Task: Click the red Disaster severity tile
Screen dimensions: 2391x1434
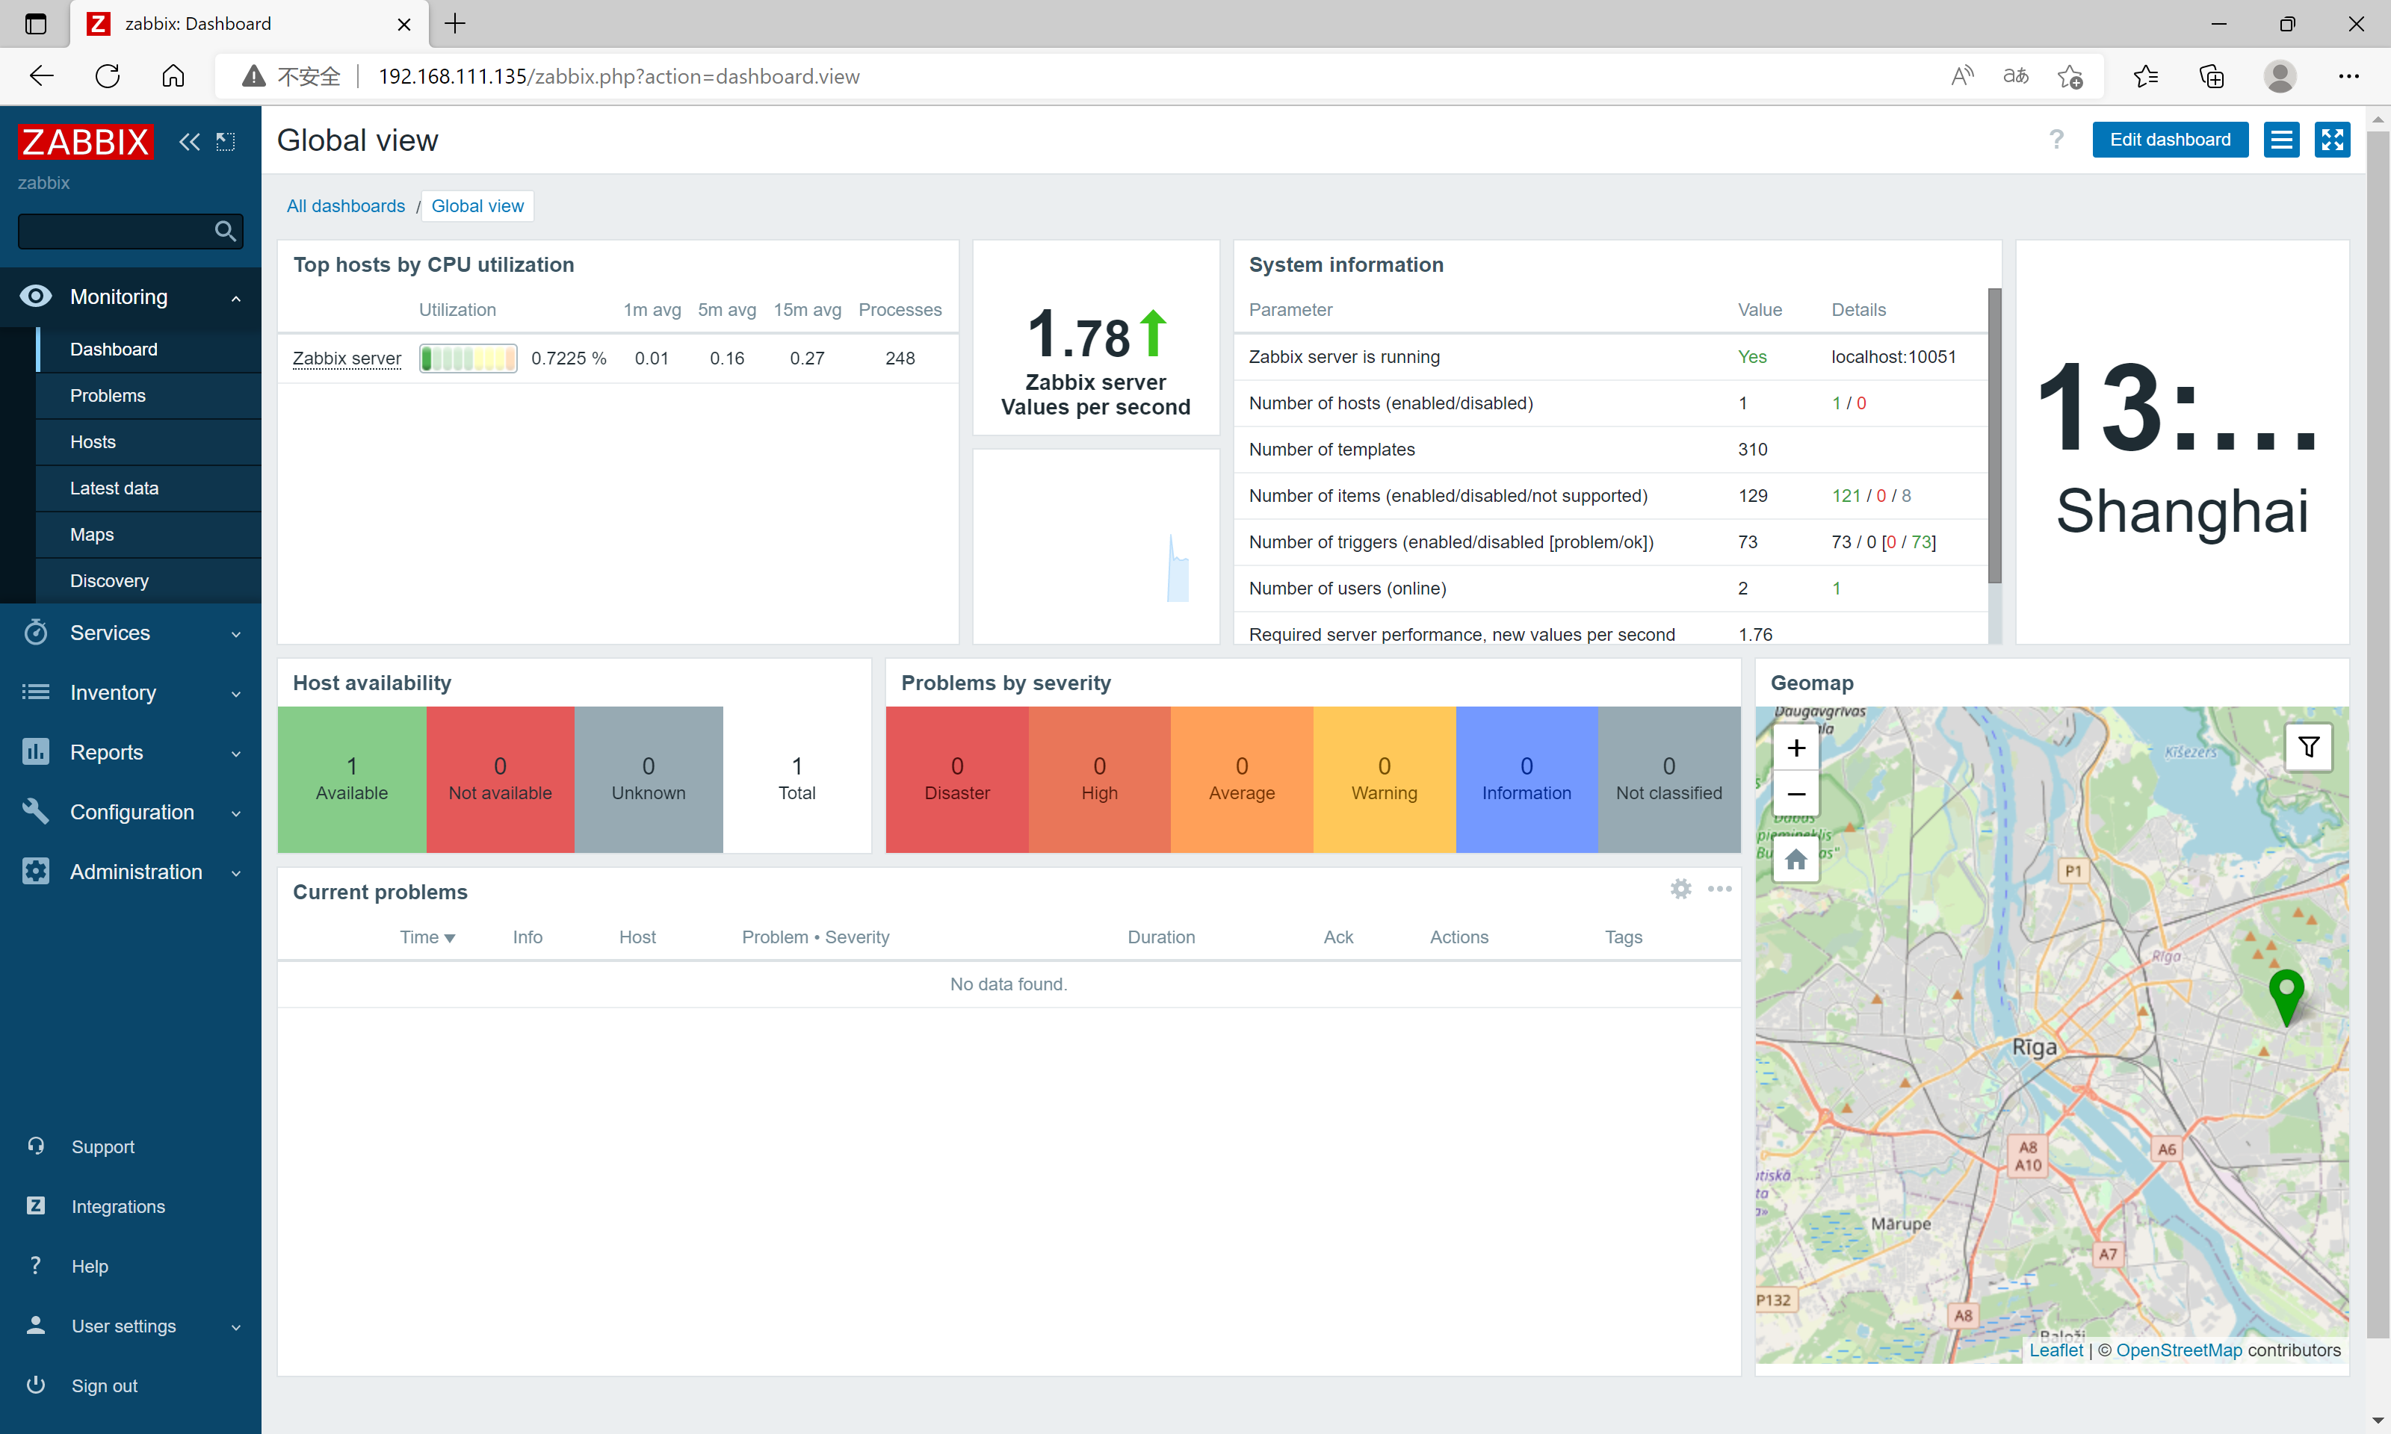Action: point(957,779)
